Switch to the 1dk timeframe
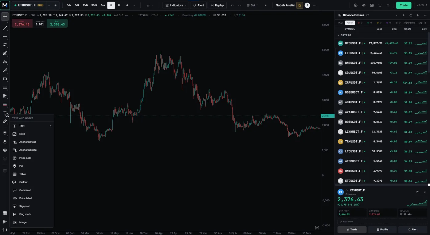The height and width of the screenshot is (235, 430). (69, 5)
